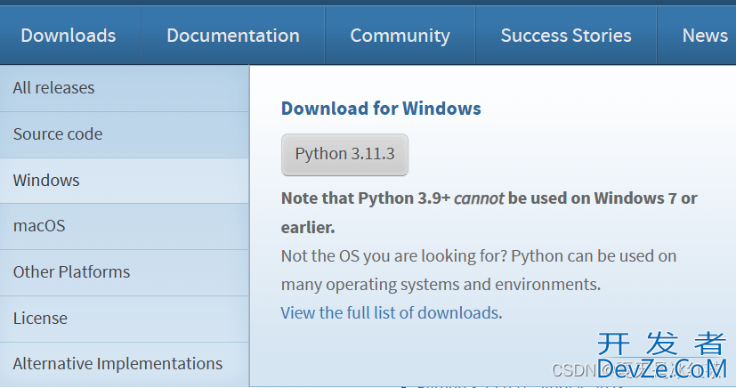The height and width of the screenshot is (388, 736).
Task: Open the License submenu entry
Action: click(x=125, y=319)
